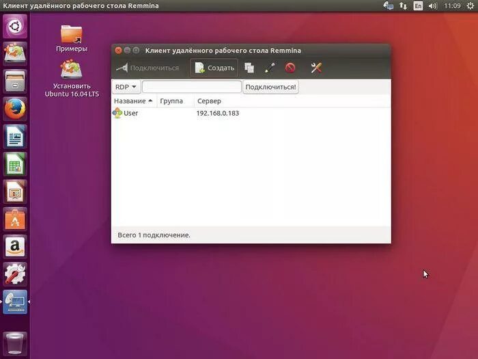Screen dimensions: 478x359
Task: Select the Примеры desktop folder
Action: (71, 38)
